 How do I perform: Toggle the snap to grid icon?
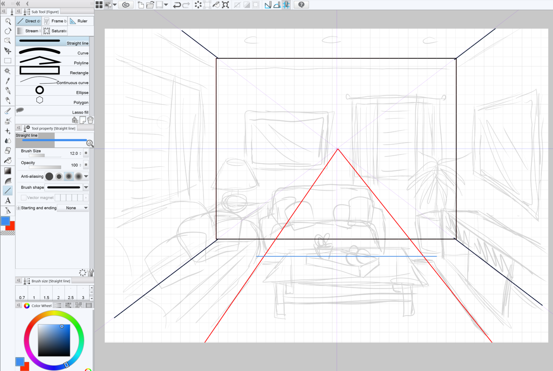click(x=286, y=5)
